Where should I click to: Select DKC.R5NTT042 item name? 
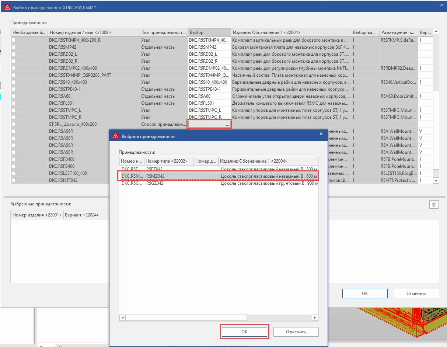click(x=63, y=180)
